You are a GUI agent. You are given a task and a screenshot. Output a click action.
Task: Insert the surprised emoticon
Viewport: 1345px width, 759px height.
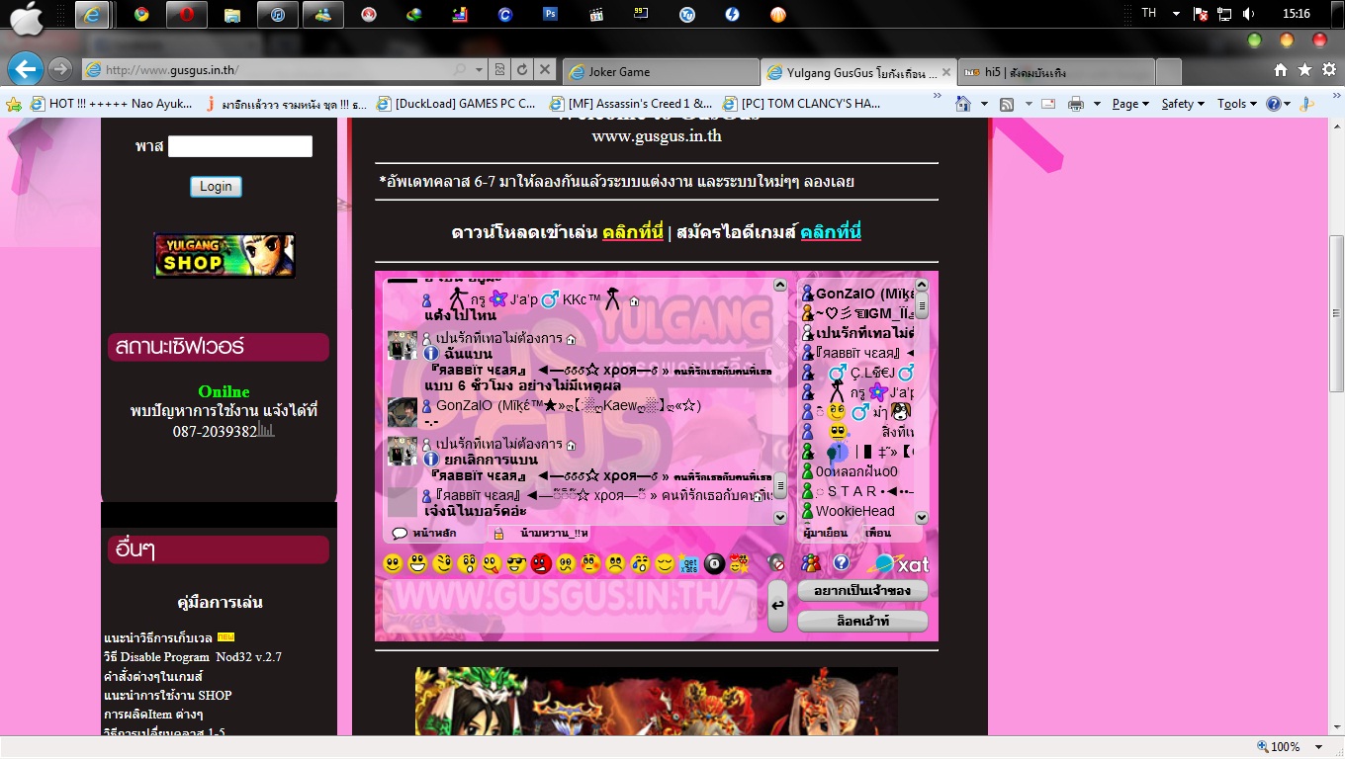click(467, 564)
